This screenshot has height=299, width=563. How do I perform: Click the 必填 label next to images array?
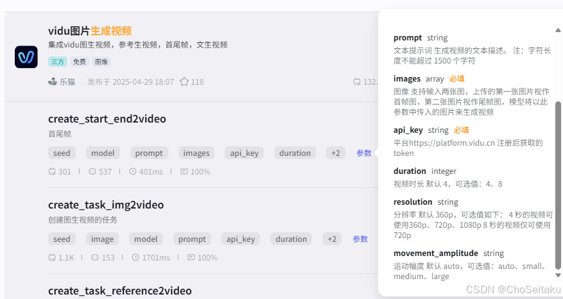[456, 79]
